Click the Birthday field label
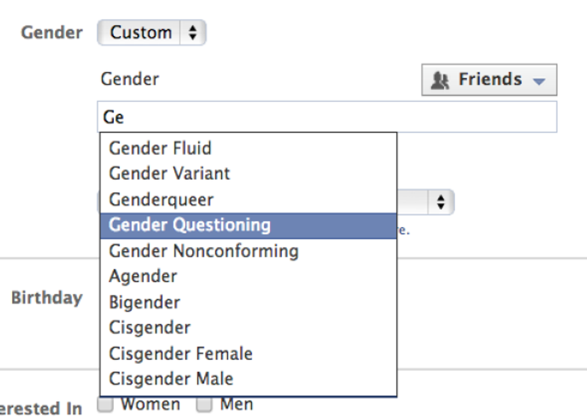 [x=47, y=298]
